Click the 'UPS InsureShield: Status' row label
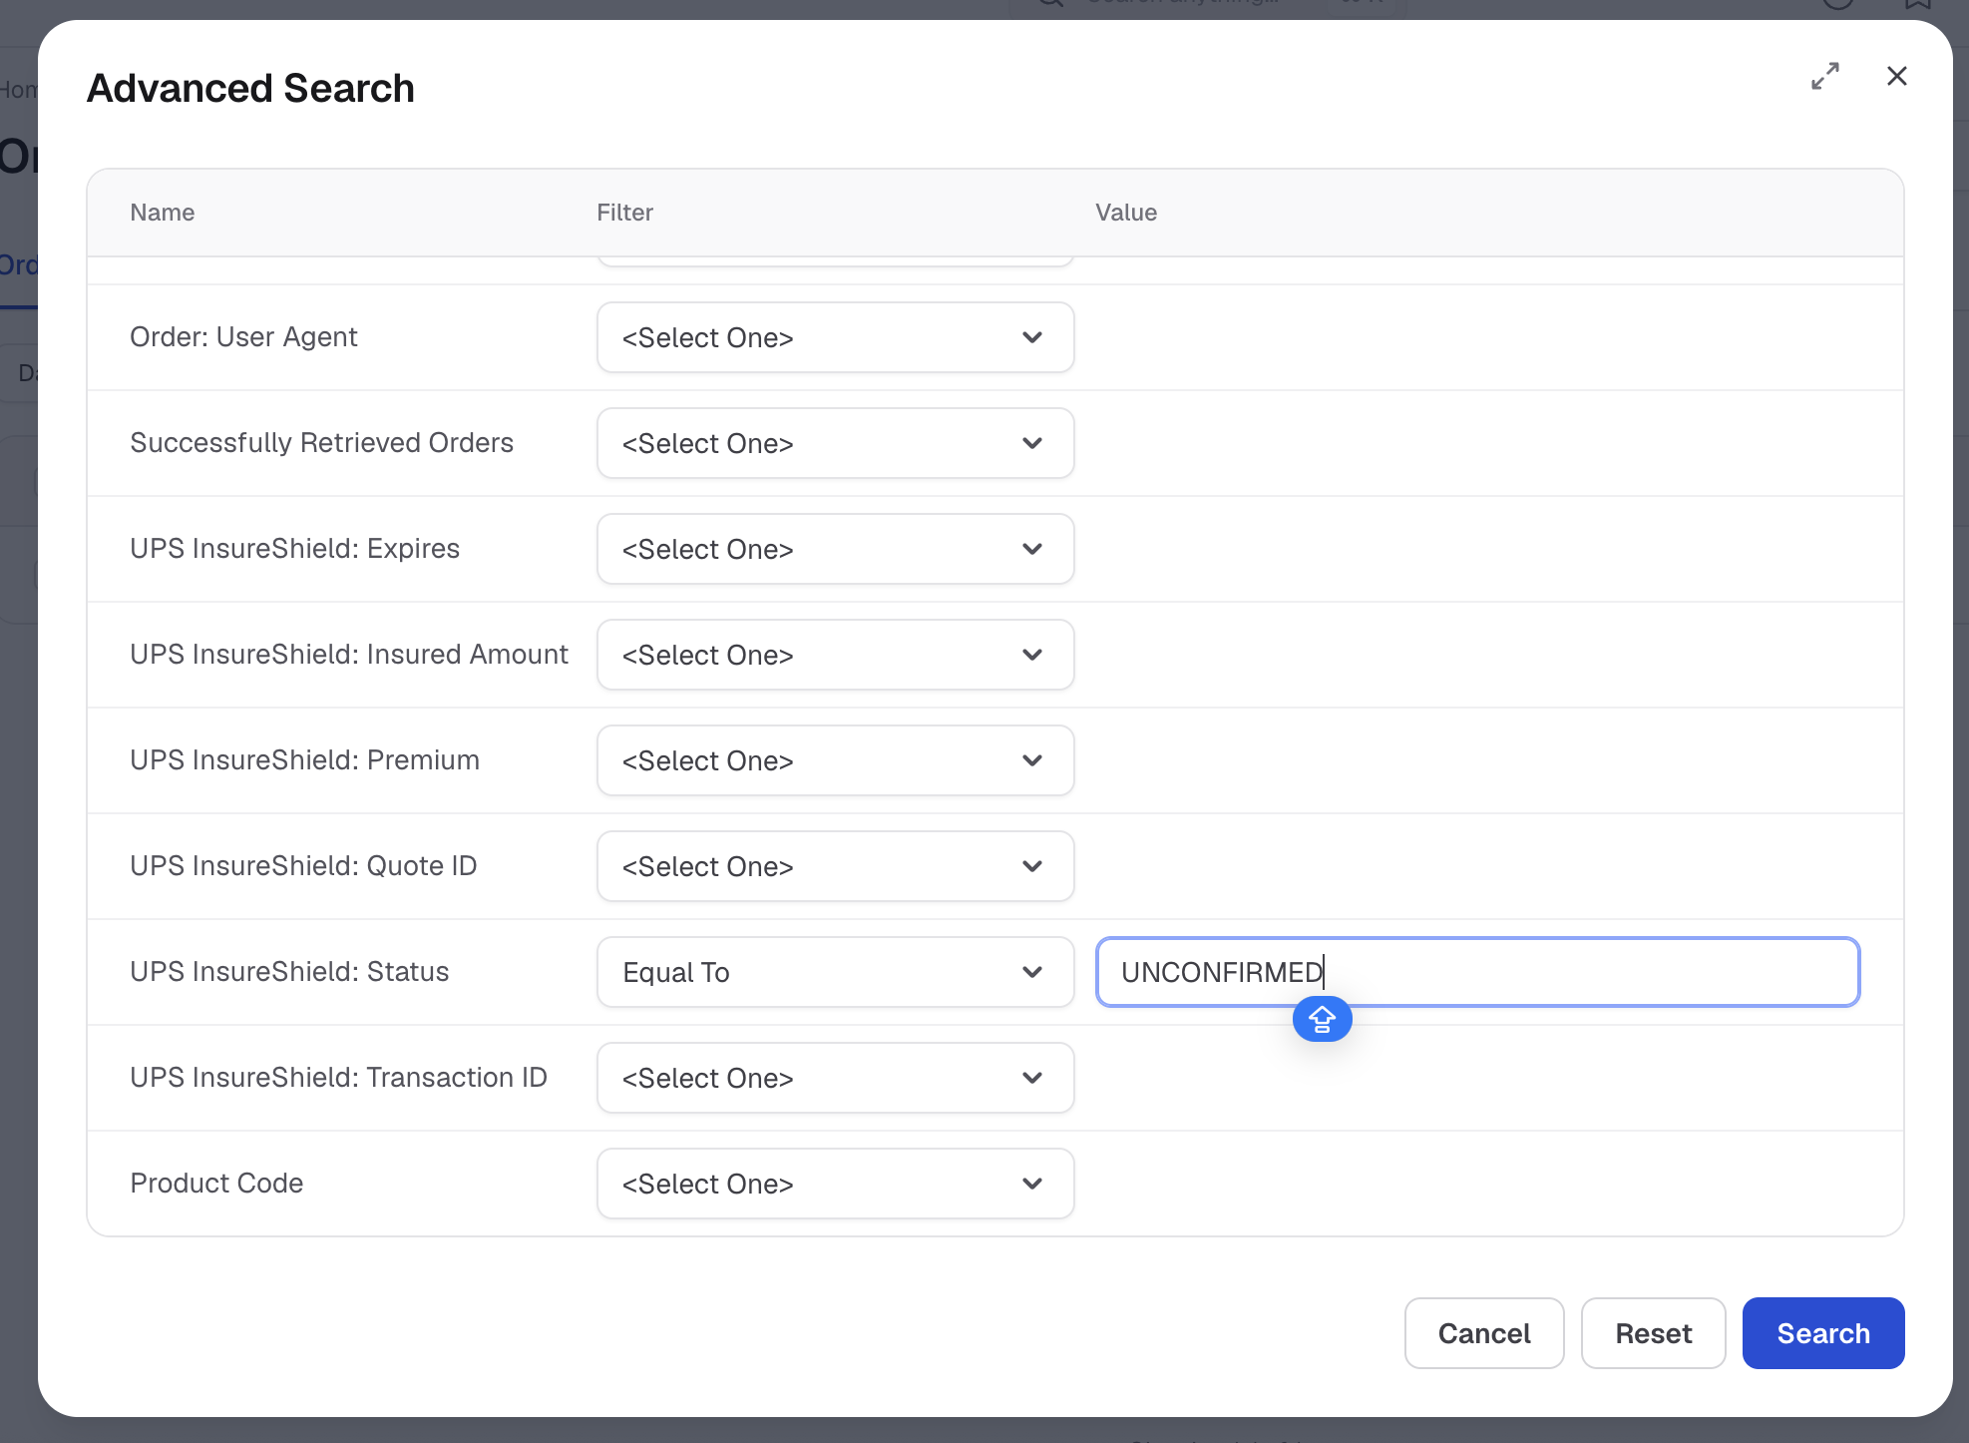Viewport: 1969px width, 1443px height. 289,972
